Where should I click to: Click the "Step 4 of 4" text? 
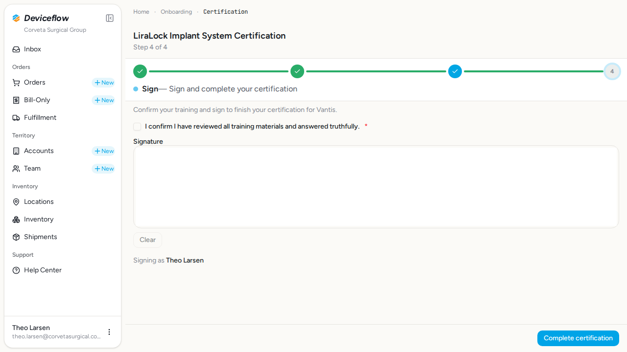[150, 47]
